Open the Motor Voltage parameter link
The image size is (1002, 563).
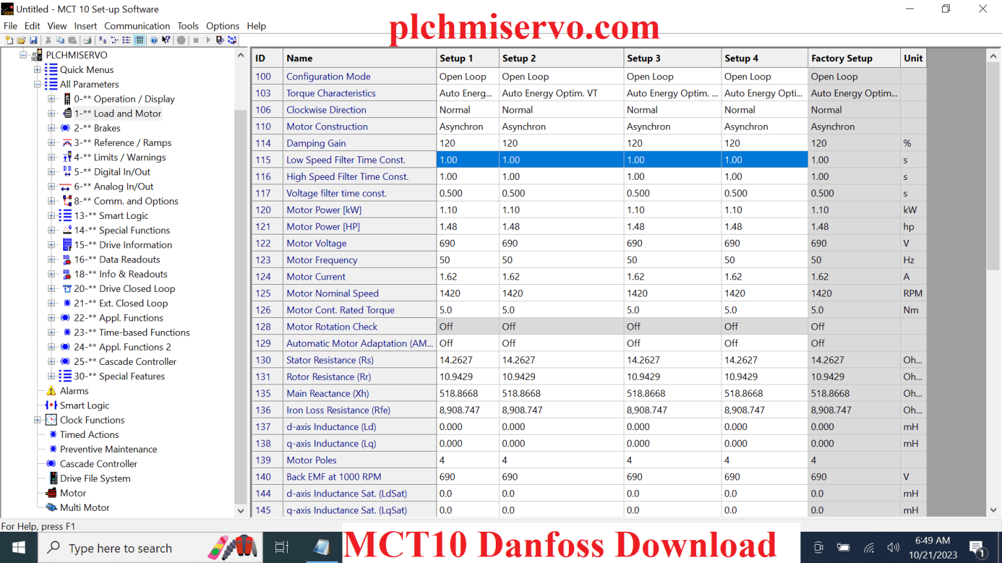click(x=317, y=242)
